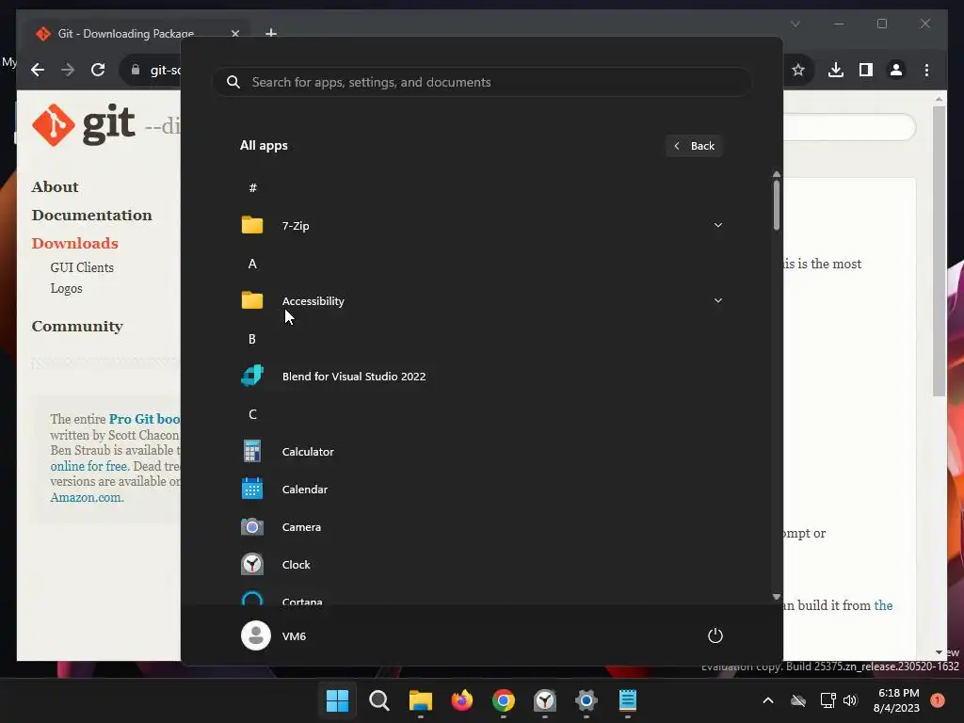Open a new Chrome tab
The image size is (964, 723).
(x=271, y=33)
